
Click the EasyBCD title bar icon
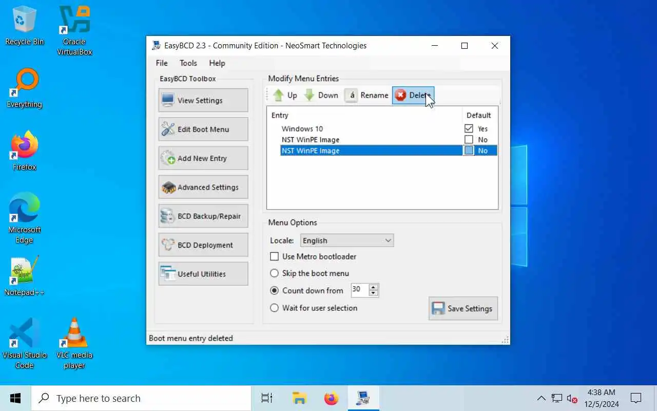(156, 45)
